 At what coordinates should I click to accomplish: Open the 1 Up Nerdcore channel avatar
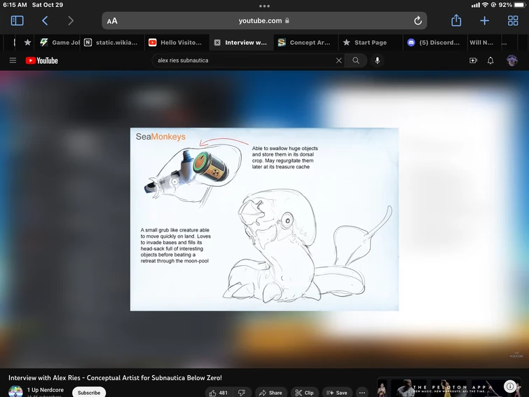15,391
